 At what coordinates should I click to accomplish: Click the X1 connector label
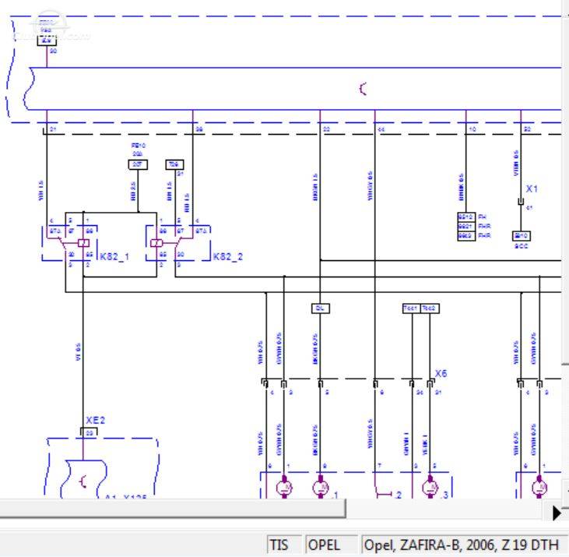point(532,189)
